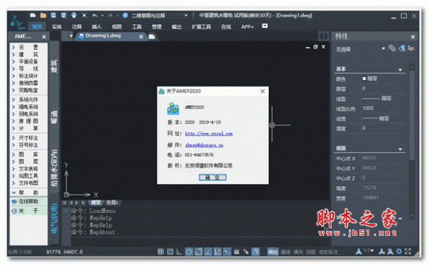Close the Drawing1.dwg document tab
Screen dimensions: 429x265
141,36
